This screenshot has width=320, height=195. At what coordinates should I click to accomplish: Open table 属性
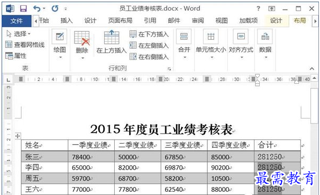click(x=16, y=56)
